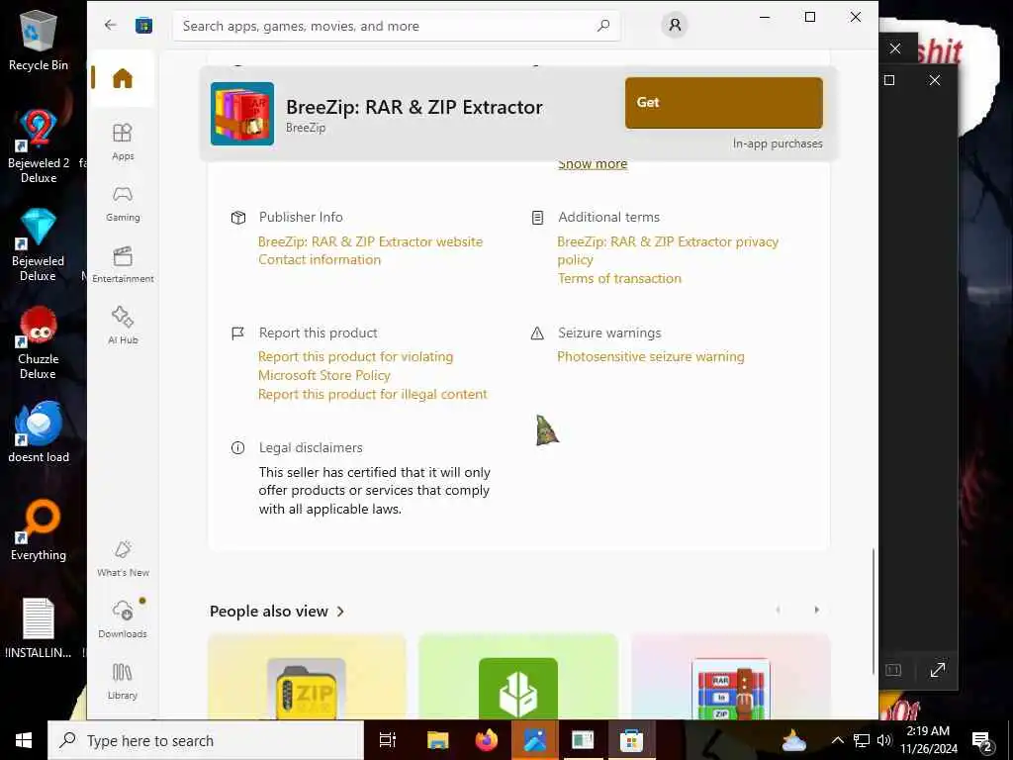1013x760 pixels.
Task: Click next arrow in People also view
Action: pyautogui.click(x=816, y=610)
